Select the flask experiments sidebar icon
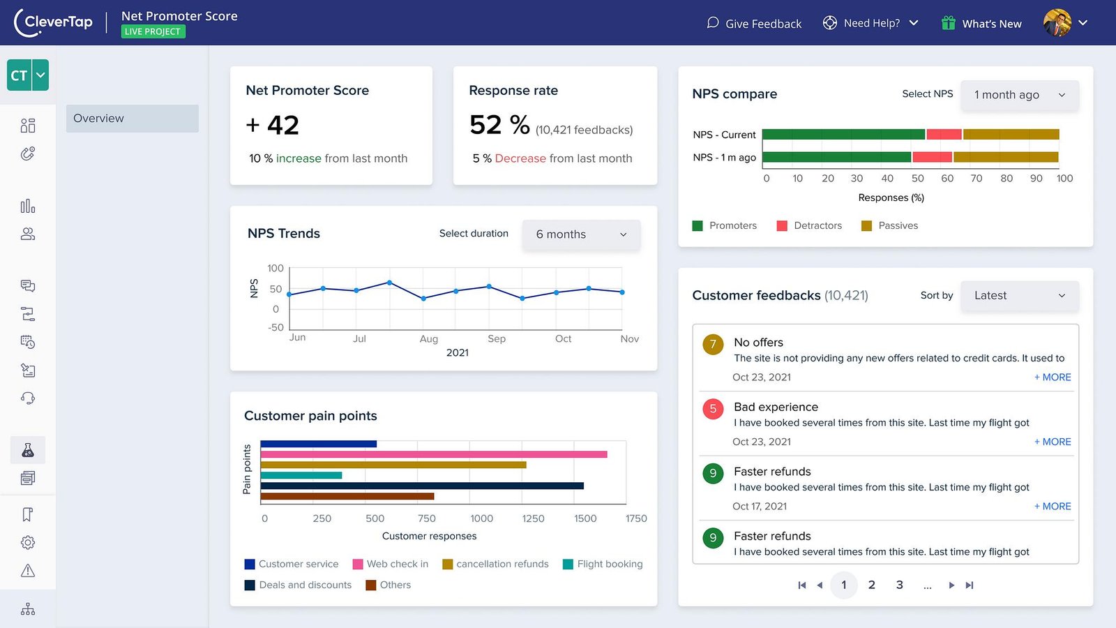 pyautogui.click(x=28, y=450)
